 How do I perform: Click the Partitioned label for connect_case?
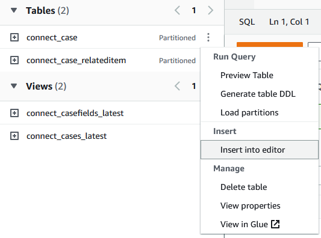(177, 38)
